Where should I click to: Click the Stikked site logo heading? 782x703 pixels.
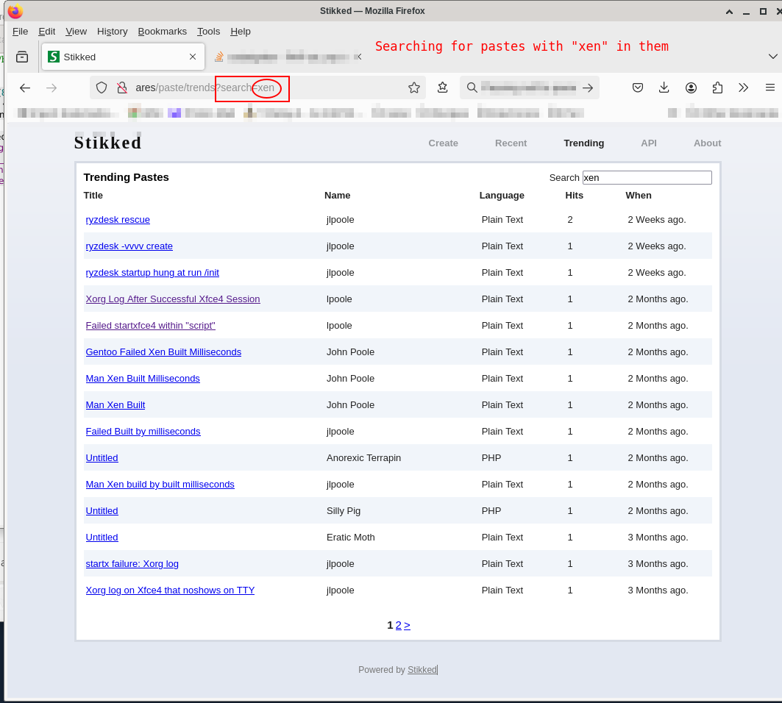(107, 143)
